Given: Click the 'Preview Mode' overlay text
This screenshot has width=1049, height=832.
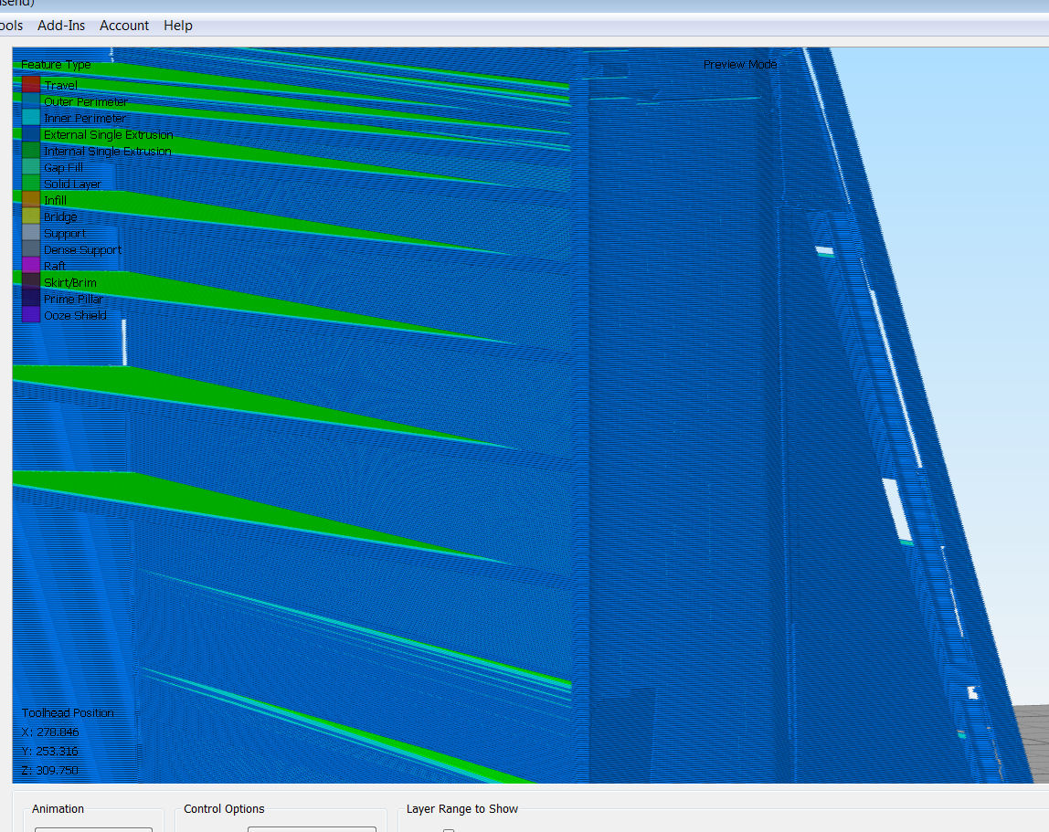Looking at the screenshot, I should pyautogui.click(x=740, y=64).
